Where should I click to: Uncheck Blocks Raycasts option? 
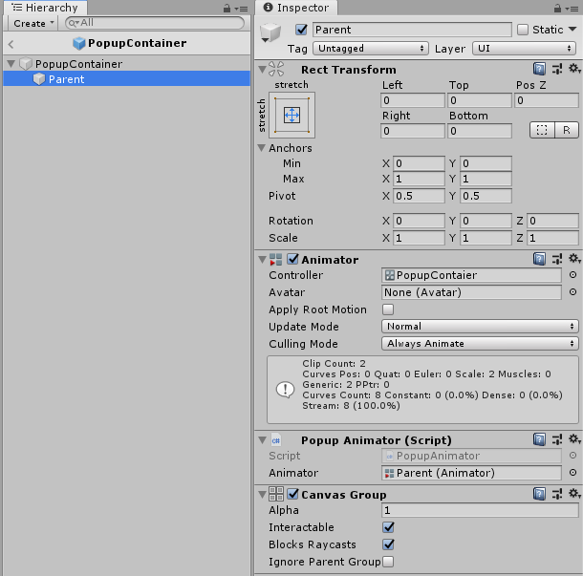click(389, 544)
